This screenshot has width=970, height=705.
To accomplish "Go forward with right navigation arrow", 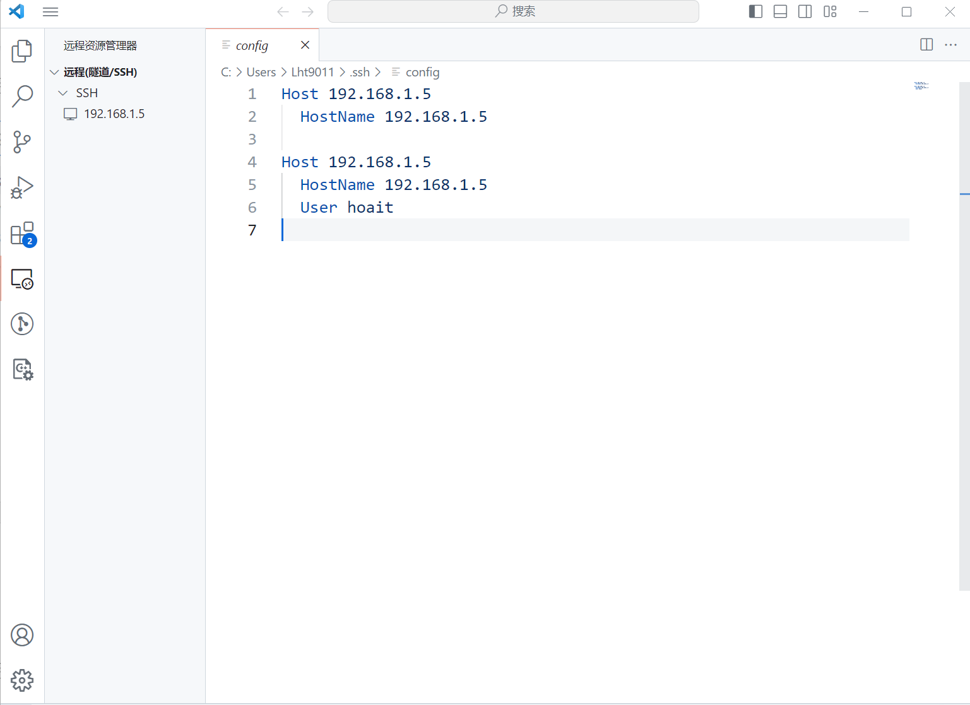I will pos(307,11).
